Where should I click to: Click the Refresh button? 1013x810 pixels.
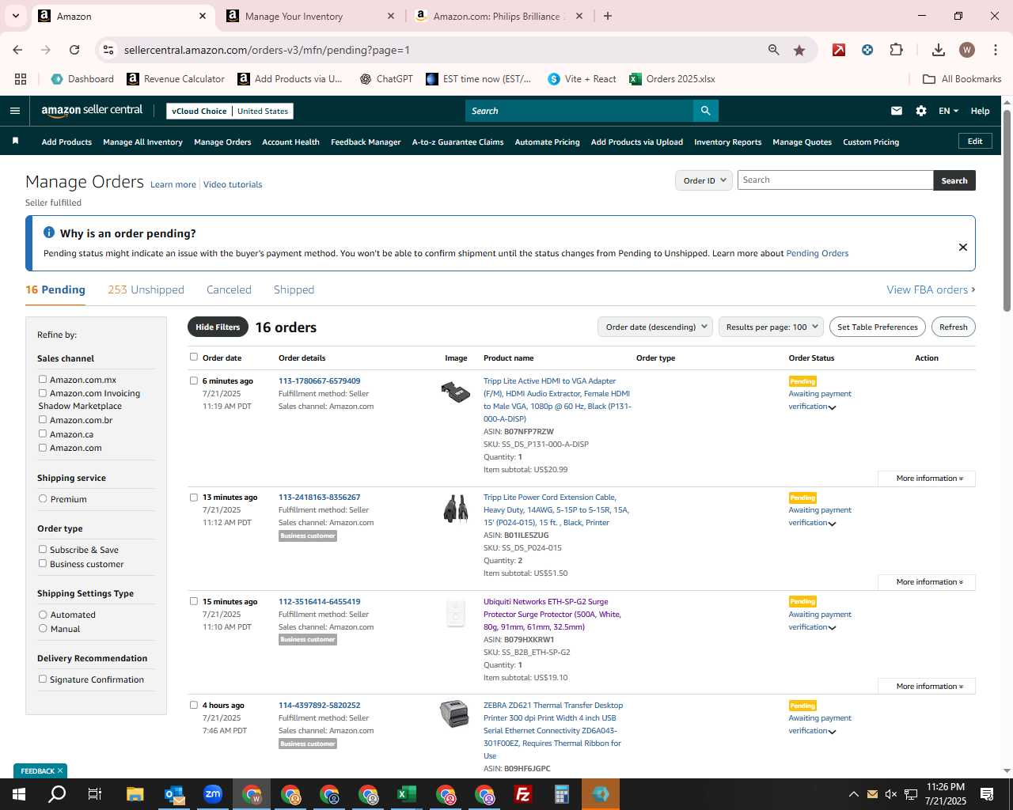click(x=953, y=327)
